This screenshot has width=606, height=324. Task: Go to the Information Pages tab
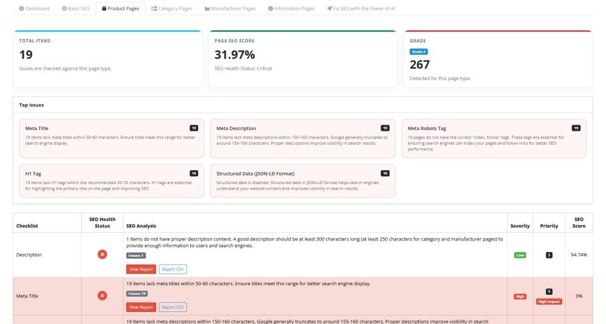click(x=291, y=9)
